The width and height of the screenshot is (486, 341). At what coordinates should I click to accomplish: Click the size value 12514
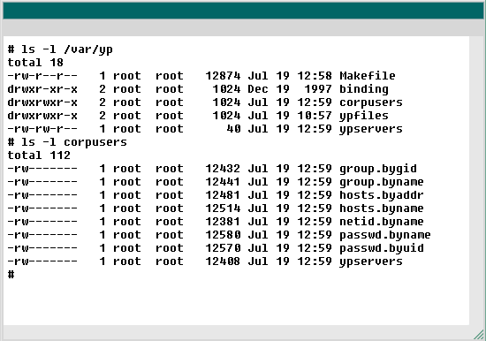point(223,208)
